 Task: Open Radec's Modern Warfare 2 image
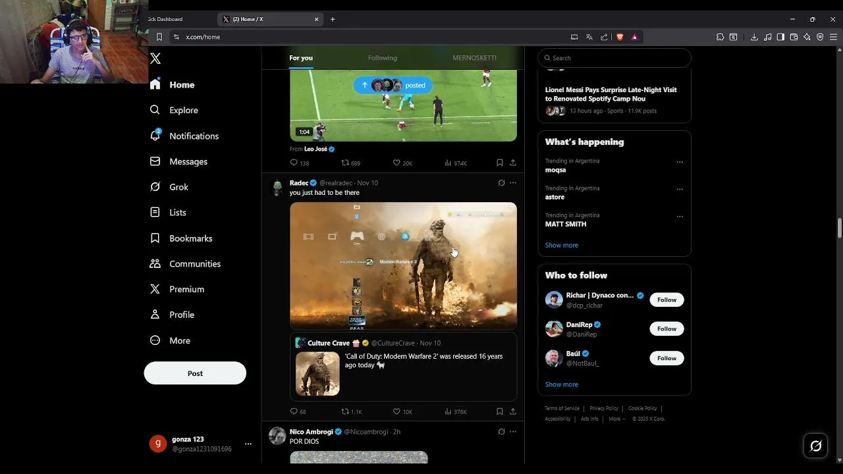pos(403,265)
